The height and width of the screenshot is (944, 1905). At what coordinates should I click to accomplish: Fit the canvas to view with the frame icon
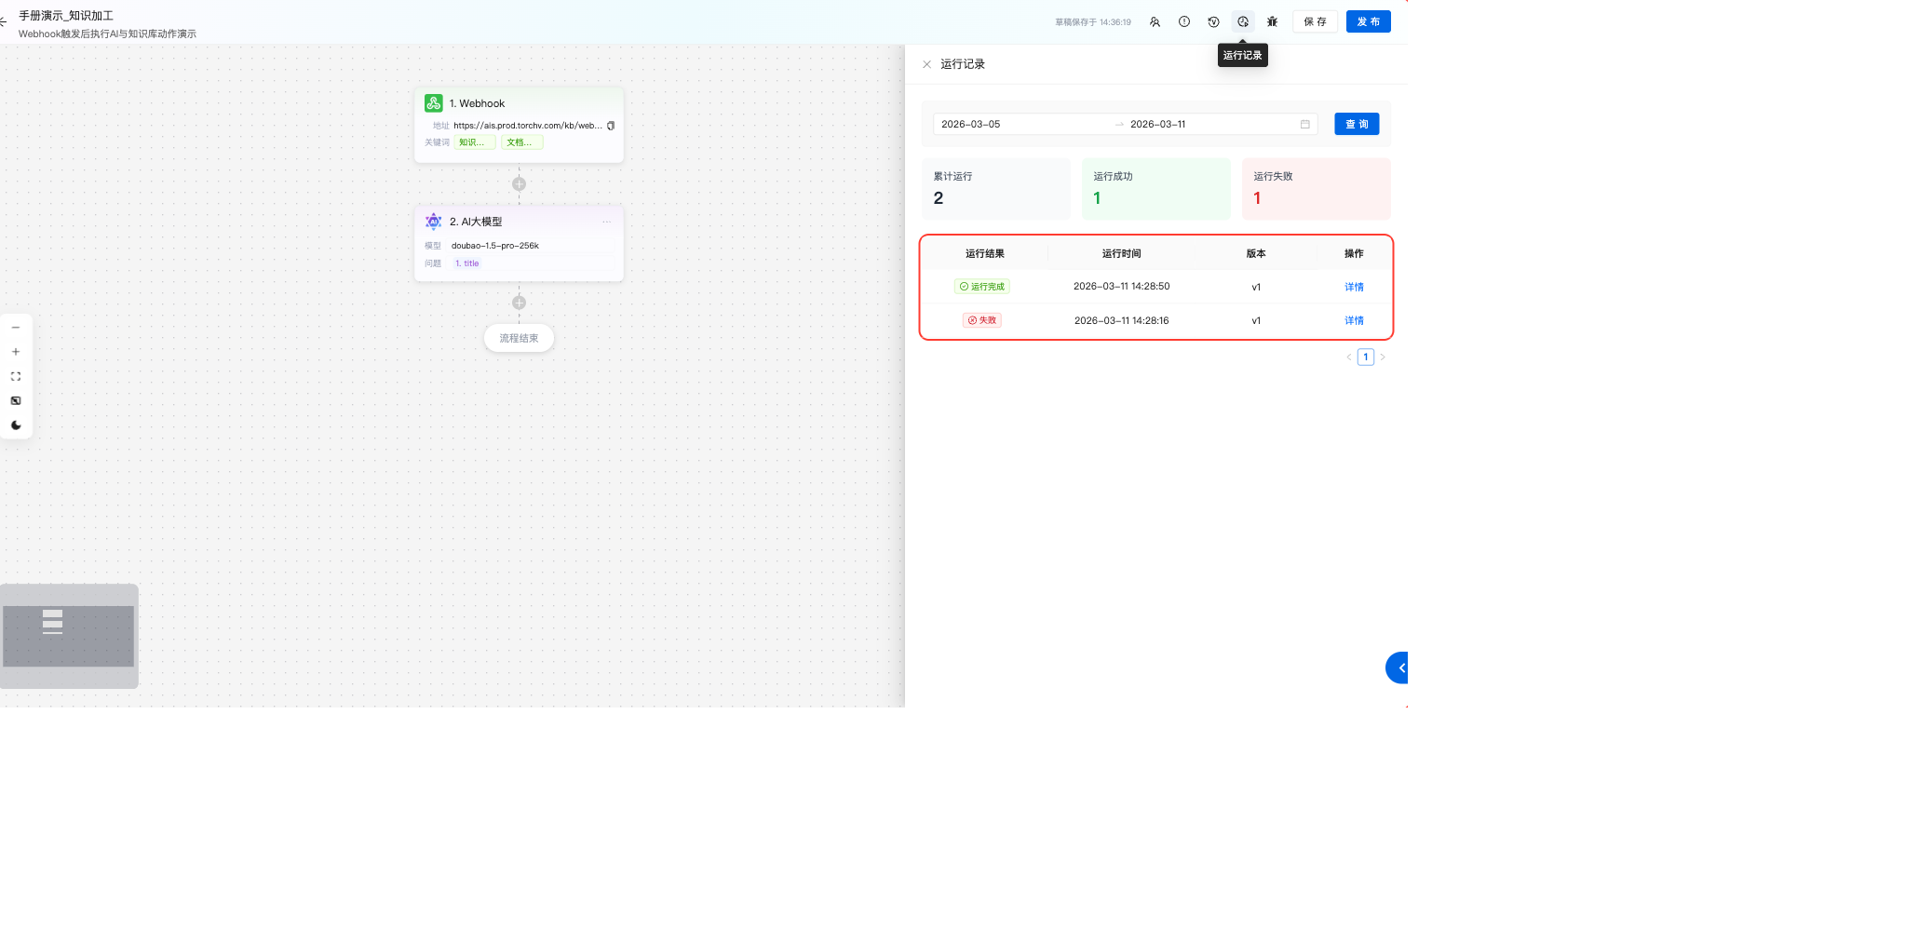(16, 376)
